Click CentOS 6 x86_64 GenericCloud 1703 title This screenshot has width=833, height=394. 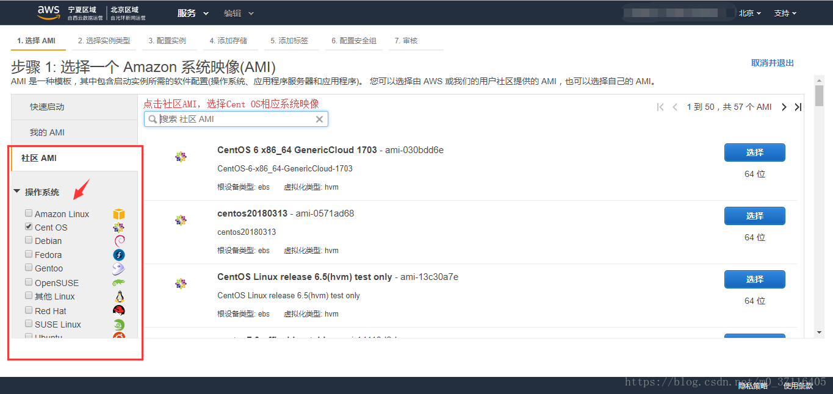click(x=297, y=150)
